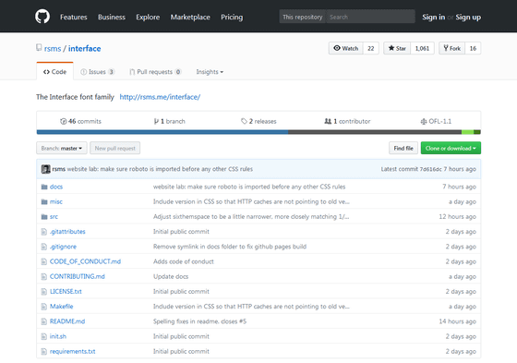Open the src folder link
The height and width of the screenshot is (363, 517).
tap(54, 217)
